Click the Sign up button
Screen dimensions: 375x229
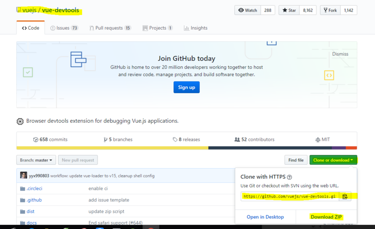pyautogui.click(x=187, y=87)
